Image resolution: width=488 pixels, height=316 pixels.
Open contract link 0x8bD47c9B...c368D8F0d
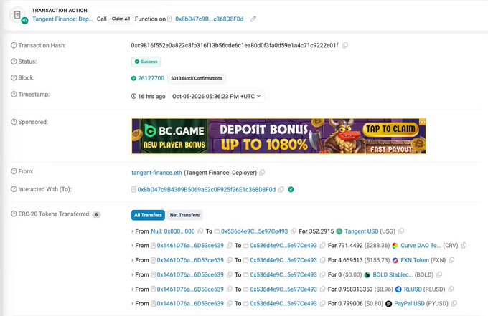pos(209,19)
